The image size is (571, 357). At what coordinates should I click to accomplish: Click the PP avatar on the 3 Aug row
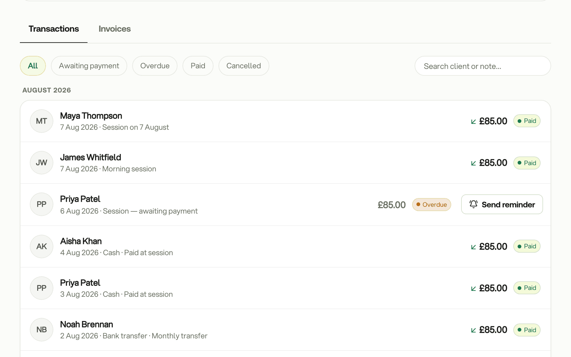click(x=42, y=288)
